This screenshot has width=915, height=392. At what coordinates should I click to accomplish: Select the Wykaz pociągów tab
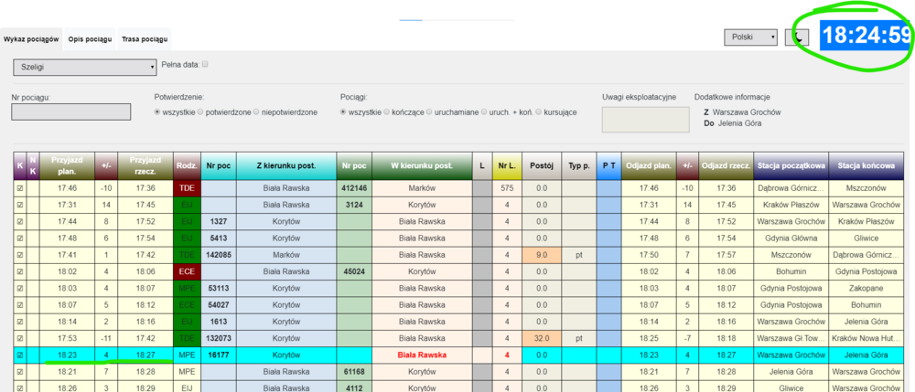31,39
